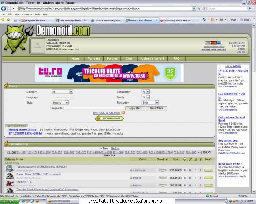Screen dimensions: 256x204
Task: Switch to Torrente Romanesti browser tab
Action: pos(107,21)
